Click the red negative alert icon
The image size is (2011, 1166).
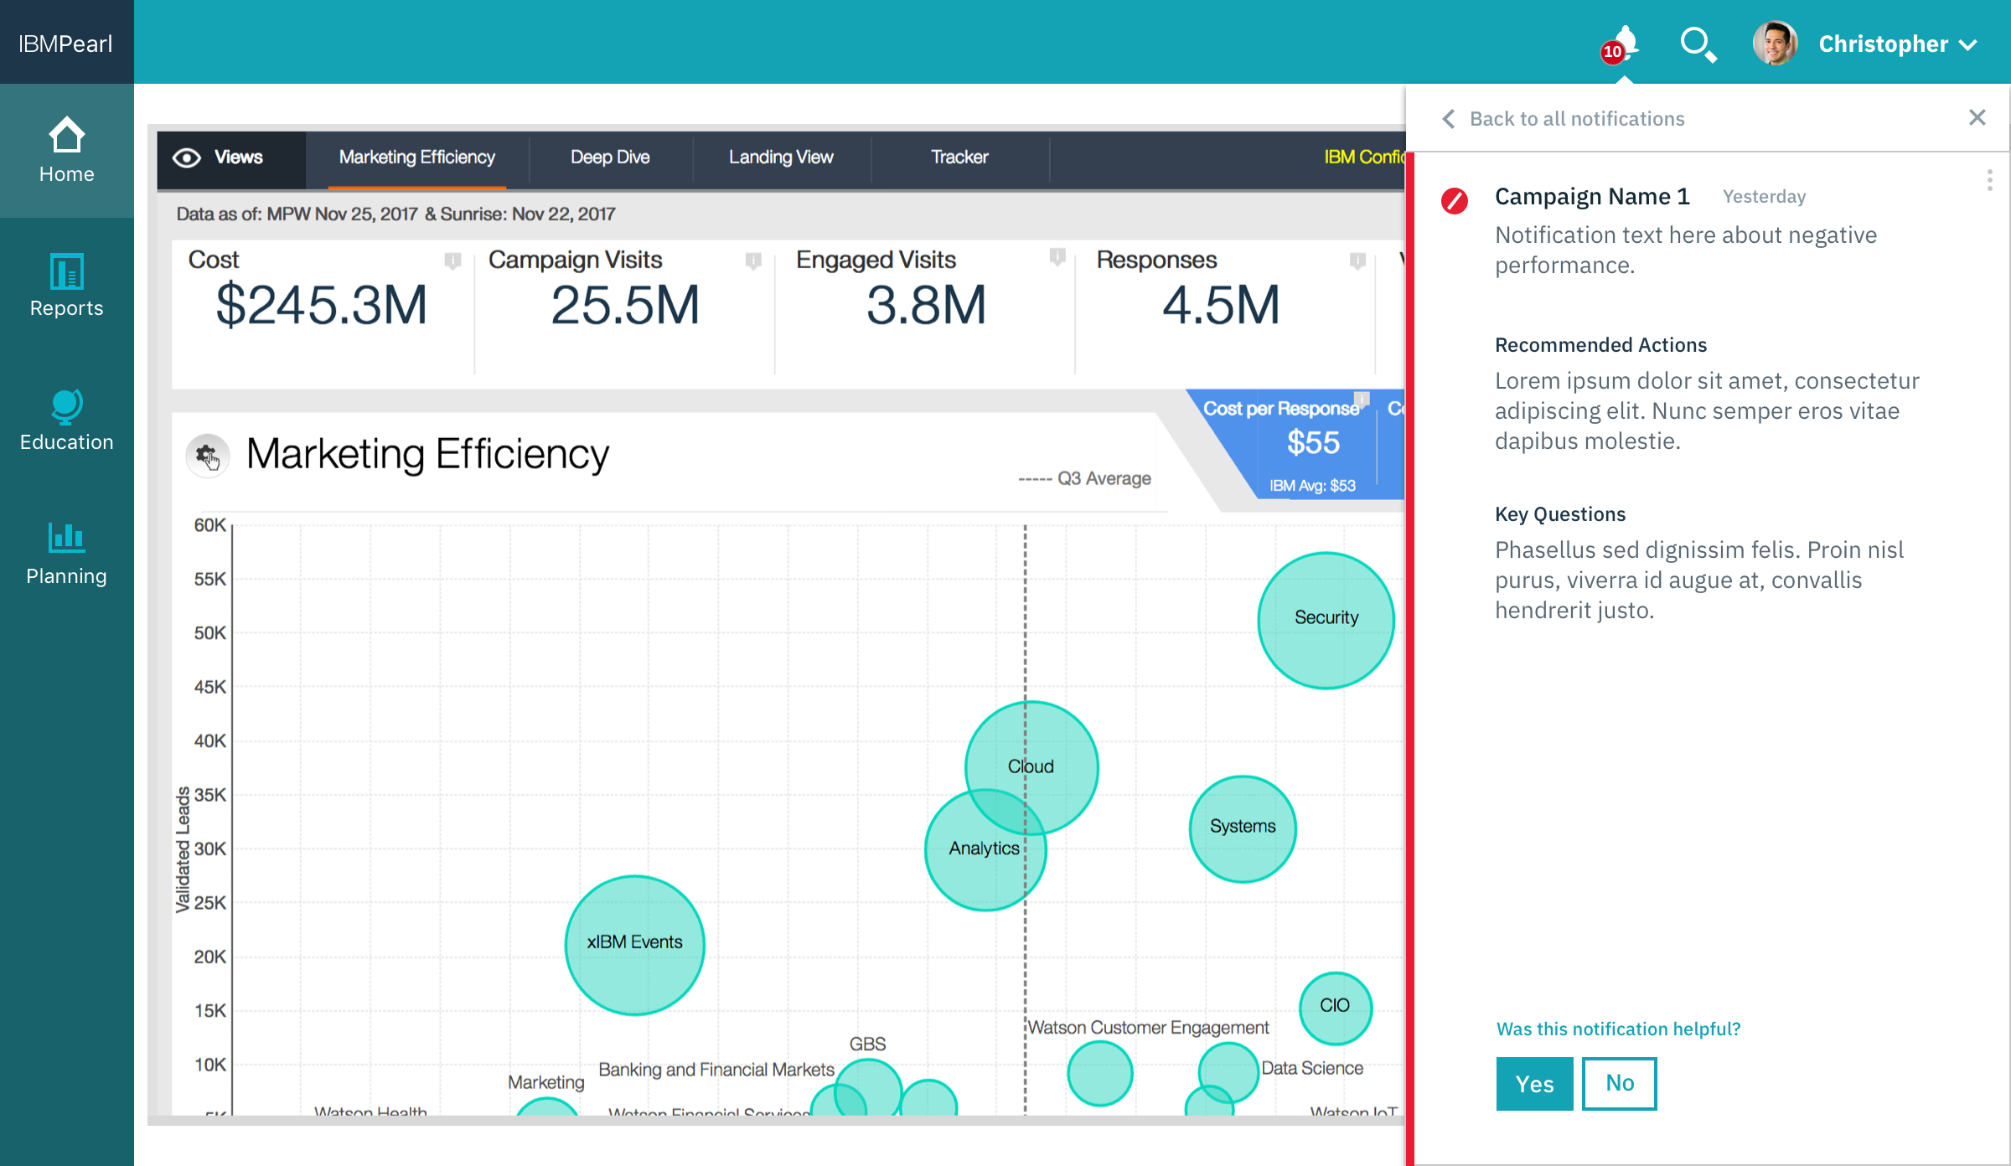pos(1455,201)
